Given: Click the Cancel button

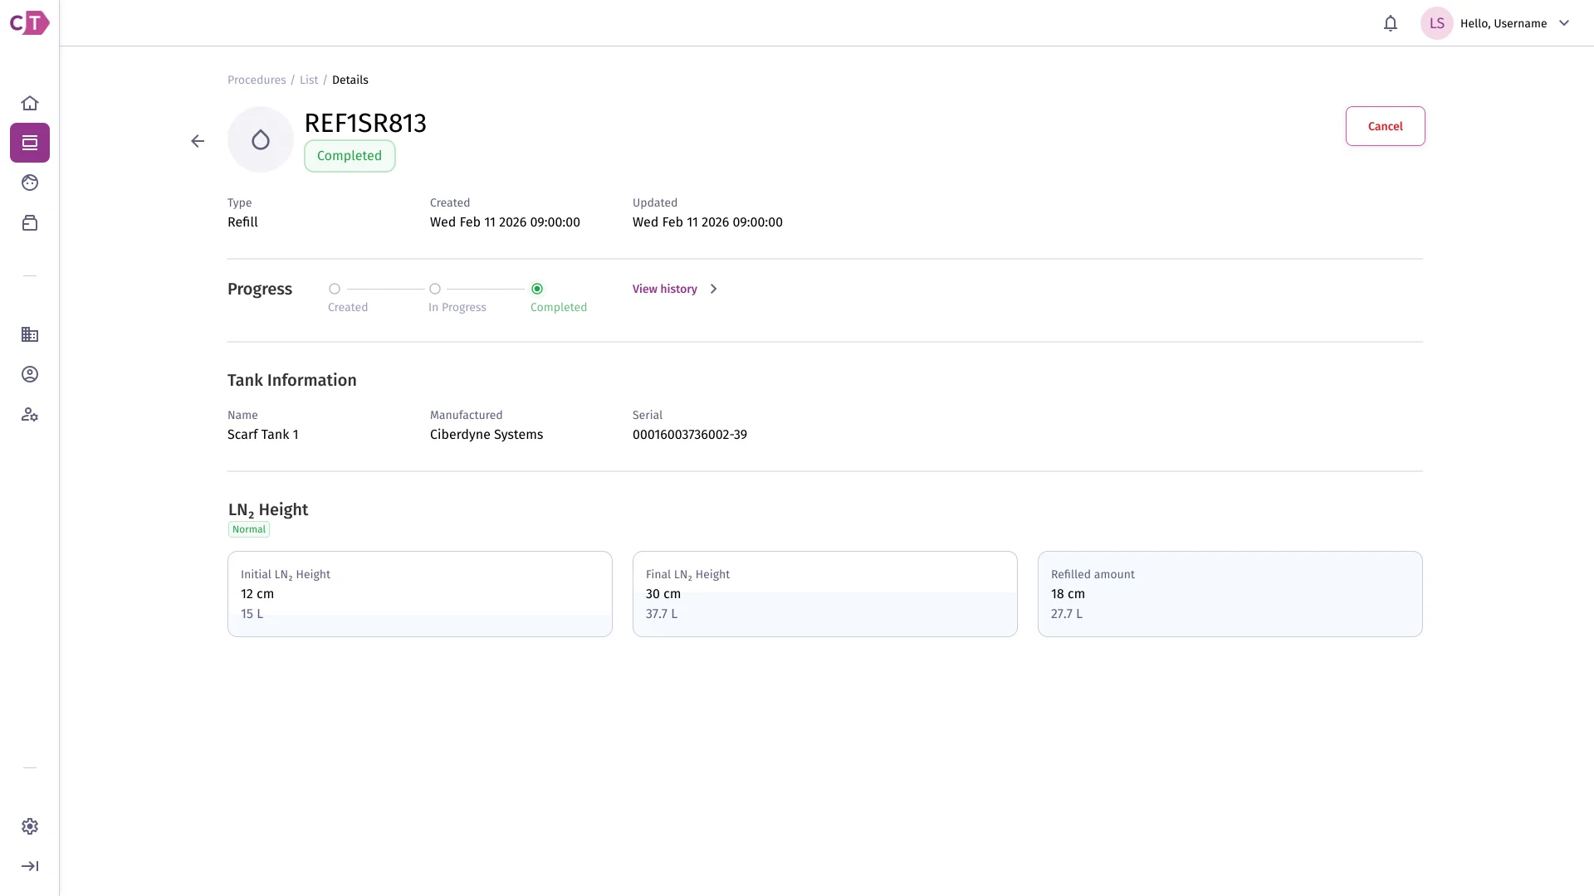Looking at the screenshot, I should (x=1385, y=126).
